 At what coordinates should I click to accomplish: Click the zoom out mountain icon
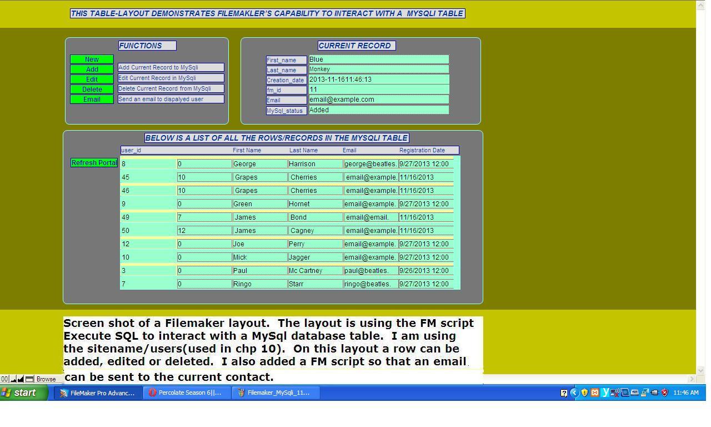tap(13, 379)
